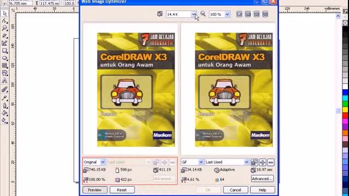Select the Shape tool in the toolbox
Viewport: 349px width, 196px height.
pyautogui.click(x=4, y=21)
